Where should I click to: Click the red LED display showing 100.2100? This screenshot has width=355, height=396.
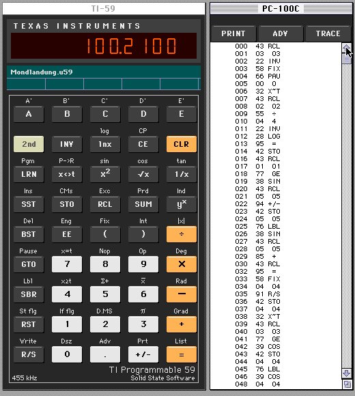tap(104, 46)
